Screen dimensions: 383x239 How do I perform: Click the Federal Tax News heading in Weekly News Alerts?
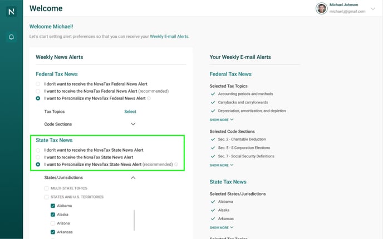pos(57,74)
